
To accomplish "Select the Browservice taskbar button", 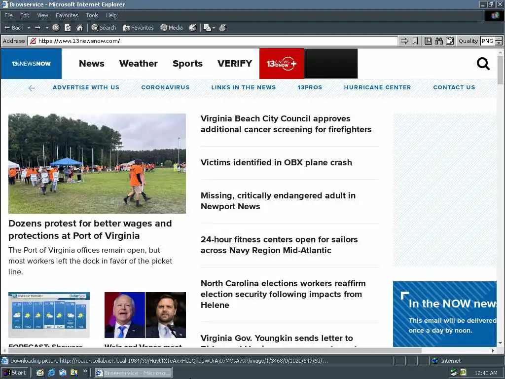I will click(x=133, y=373).
